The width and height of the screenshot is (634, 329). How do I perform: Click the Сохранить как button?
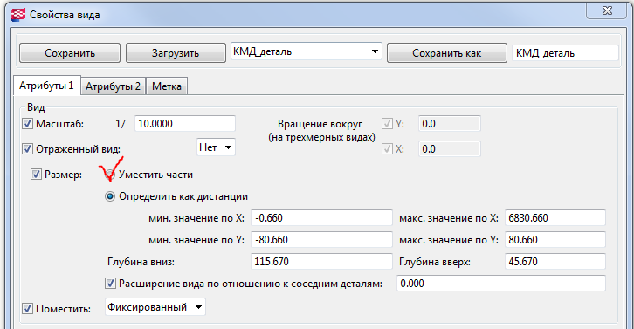(x=447, y=53)
